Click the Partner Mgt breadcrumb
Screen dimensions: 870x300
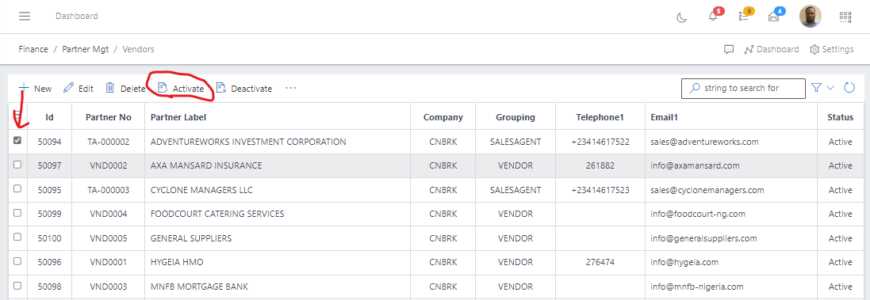click(x=86, y=49)
